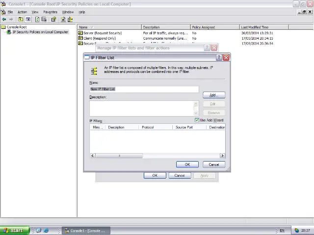
Task: Click the help button in IP Filter List title bar
Action: 219,58
